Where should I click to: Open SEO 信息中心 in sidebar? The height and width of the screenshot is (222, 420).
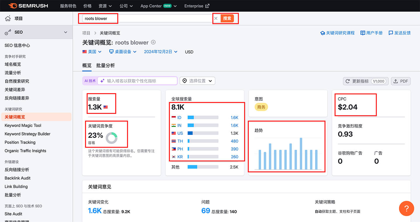click(x=17, y=45)
